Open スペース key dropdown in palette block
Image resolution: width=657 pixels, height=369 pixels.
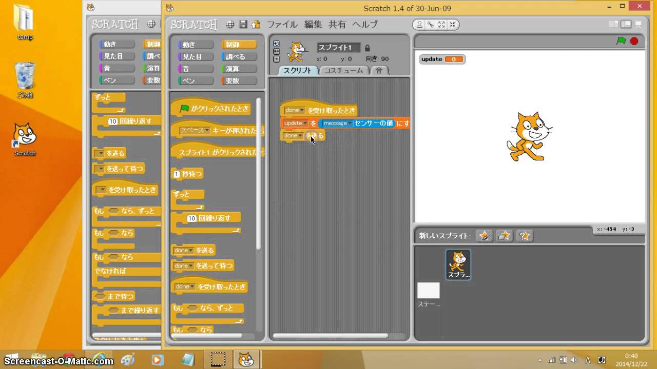195,130
